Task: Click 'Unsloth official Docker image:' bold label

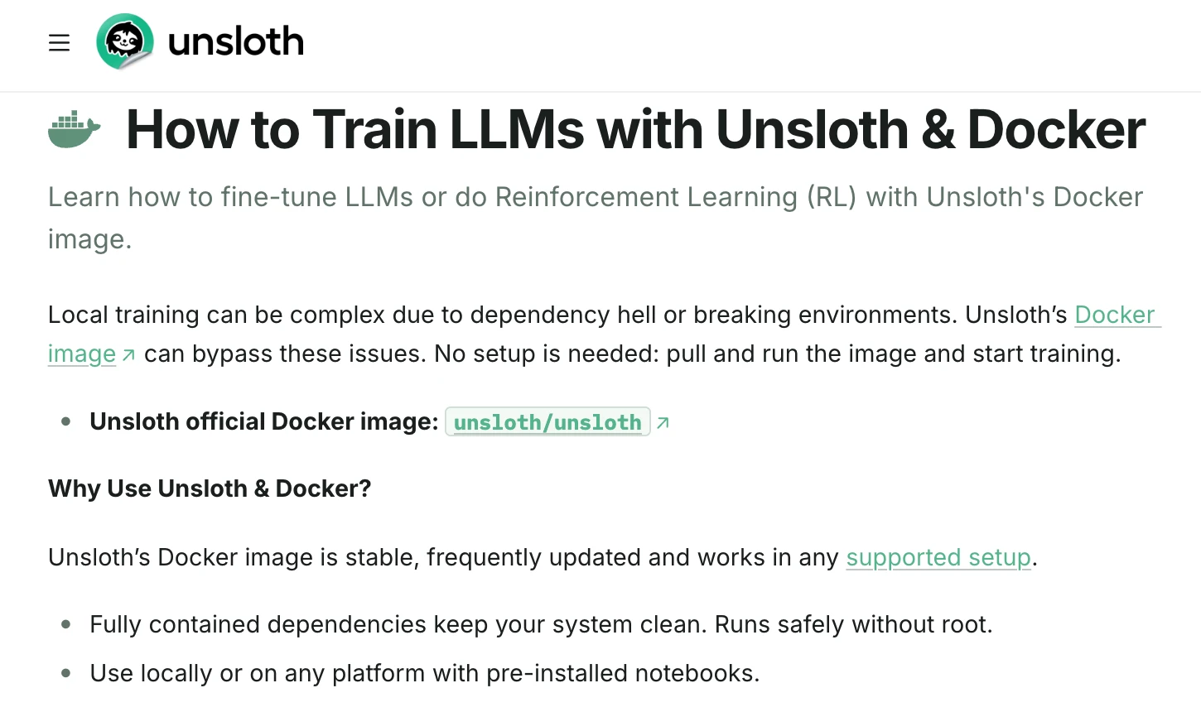Action: click(263, 421)
